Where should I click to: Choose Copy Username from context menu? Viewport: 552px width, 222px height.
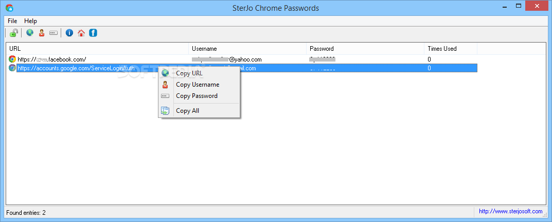click(199, 85)
